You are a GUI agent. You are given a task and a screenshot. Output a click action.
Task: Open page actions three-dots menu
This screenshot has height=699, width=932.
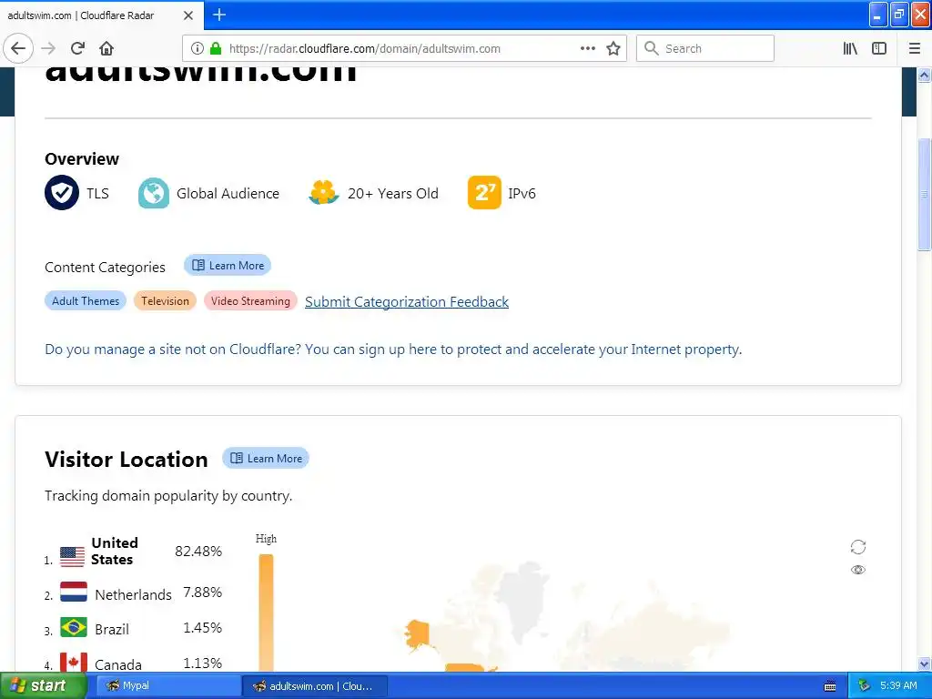click(587, 48)
